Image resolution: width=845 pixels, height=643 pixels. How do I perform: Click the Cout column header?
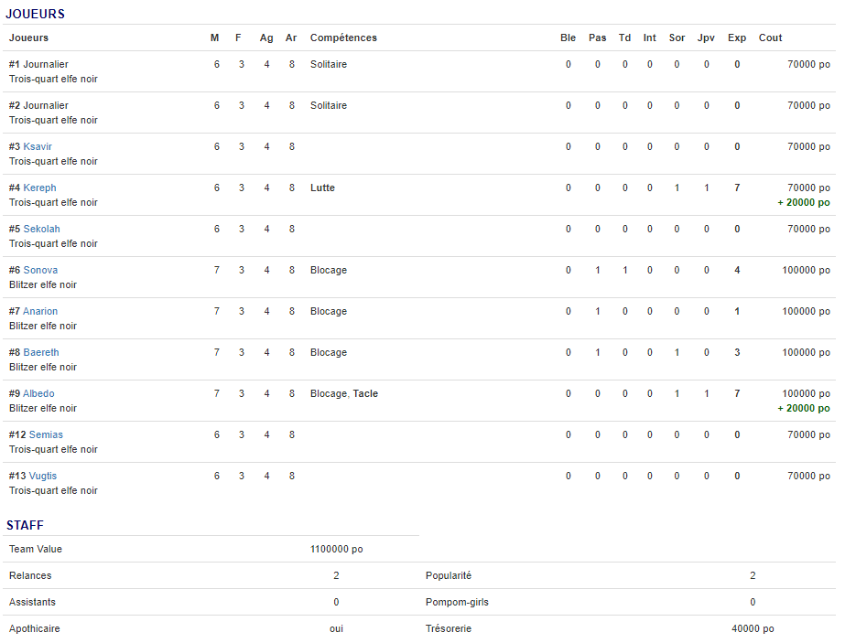click(770, 38)
